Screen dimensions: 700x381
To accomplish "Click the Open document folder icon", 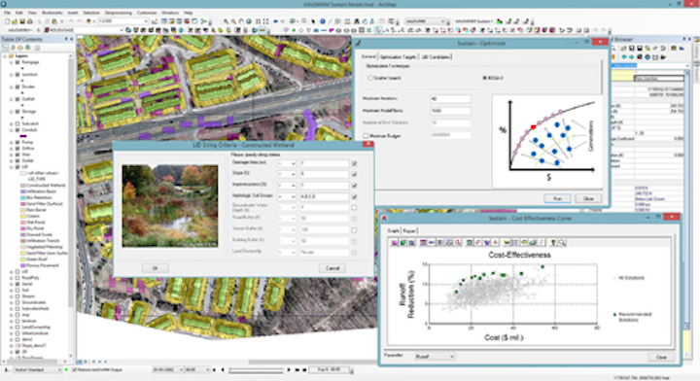I will click(x=15, y=21).
